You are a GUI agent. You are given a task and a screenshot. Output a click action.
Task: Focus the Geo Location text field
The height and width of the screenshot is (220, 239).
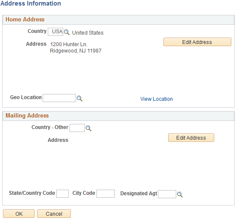click(x=59, y=98)
